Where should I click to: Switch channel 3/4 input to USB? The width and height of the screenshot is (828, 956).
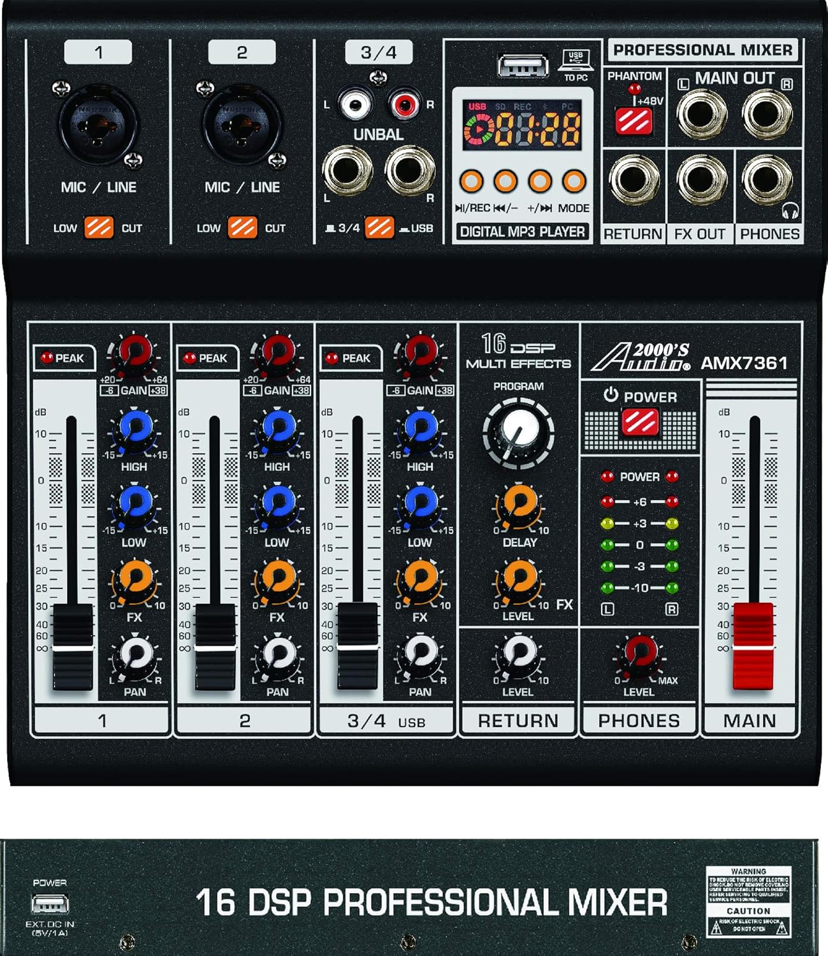click(379, 226)
